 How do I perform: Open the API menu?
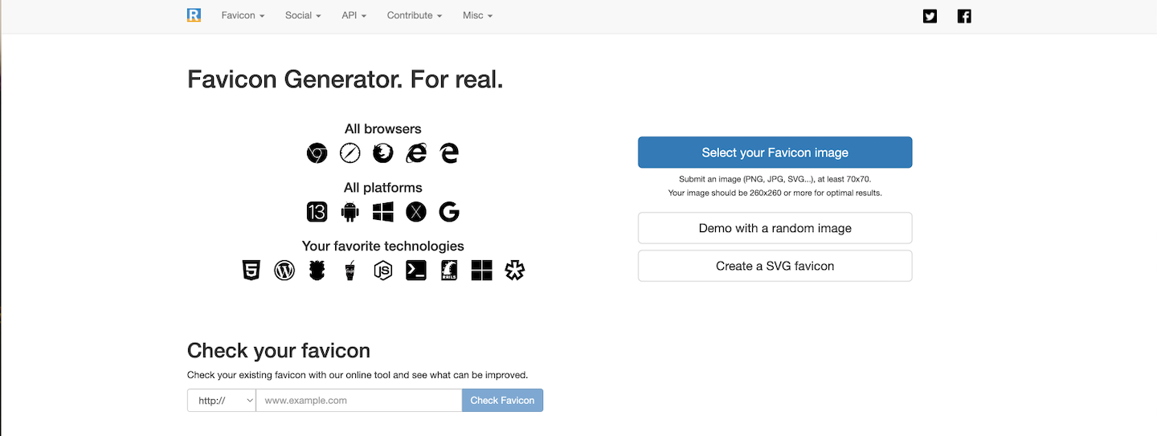pos(354,15)
